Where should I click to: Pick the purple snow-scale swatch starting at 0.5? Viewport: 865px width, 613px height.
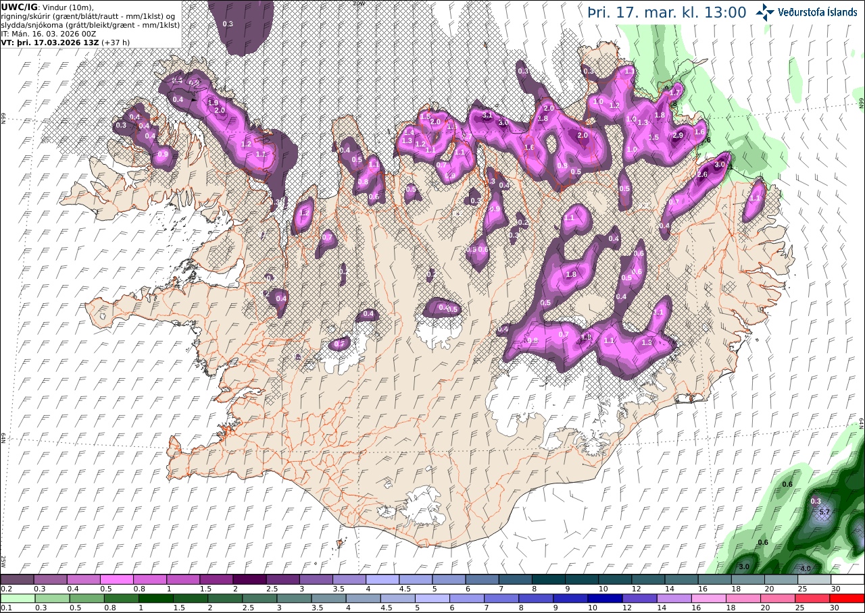click(117, 579)
